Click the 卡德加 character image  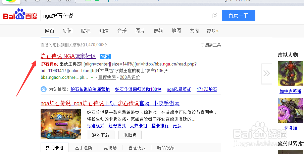(x=290, y=110)
